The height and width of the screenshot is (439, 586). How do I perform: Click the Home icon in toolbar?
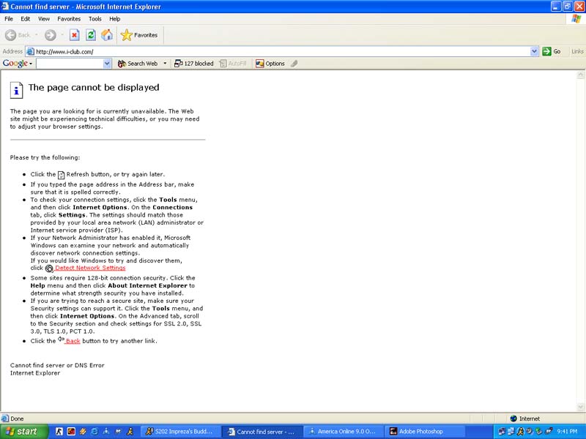[x=107, y=35]
